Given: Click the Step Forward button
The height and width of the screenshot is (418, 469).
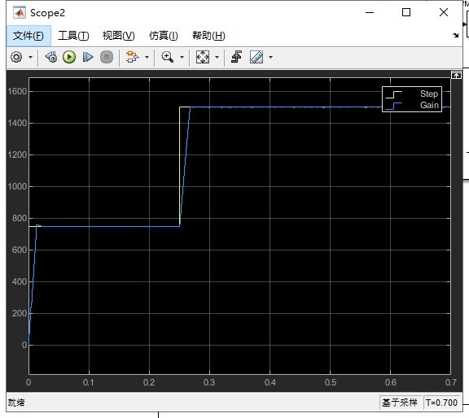Looking at the screenshot, I should point(88,57).
